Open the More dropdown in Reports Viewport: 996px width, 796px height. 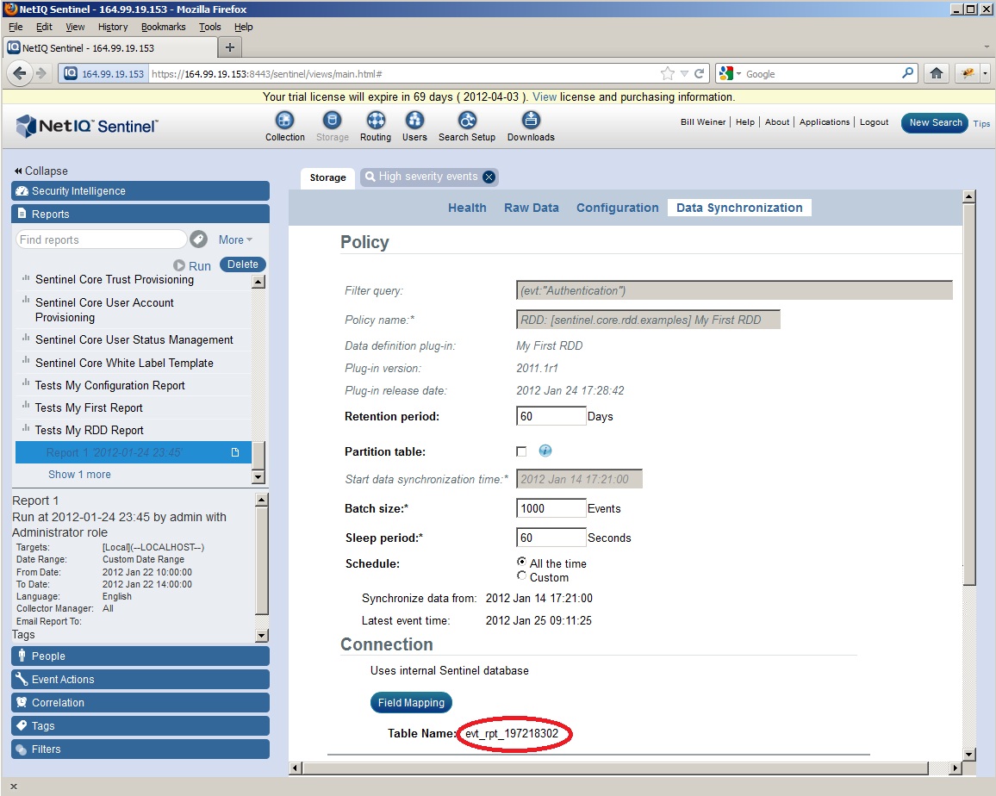click(x=235, y=239)
